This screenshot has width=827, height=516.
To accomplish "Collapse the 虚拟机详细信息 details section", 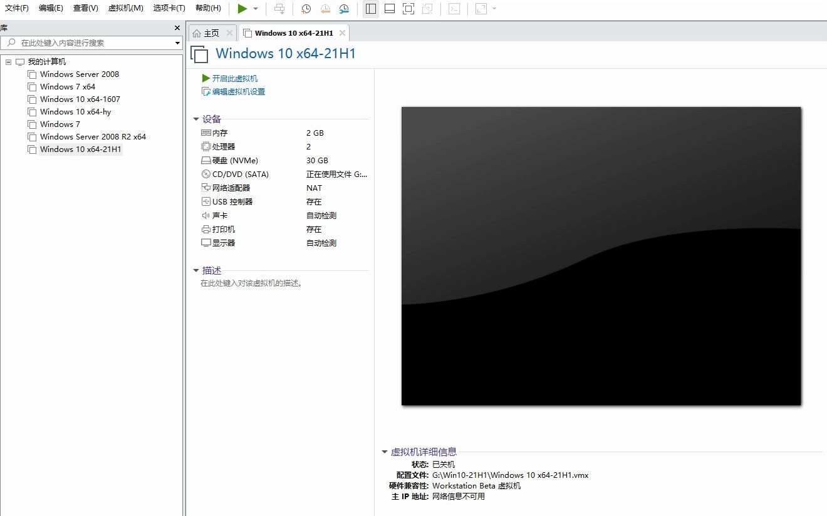I will [384, 452].
